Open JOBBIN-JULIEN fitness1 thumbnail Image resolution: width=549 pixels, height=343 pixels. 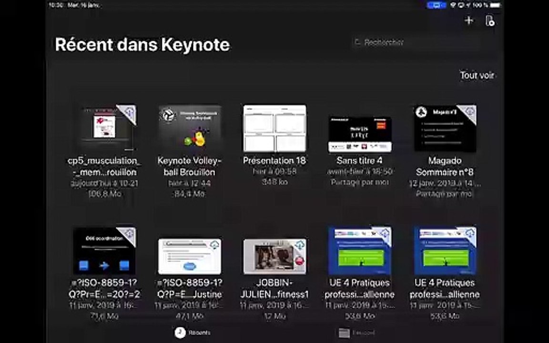[x=275, y=257]
